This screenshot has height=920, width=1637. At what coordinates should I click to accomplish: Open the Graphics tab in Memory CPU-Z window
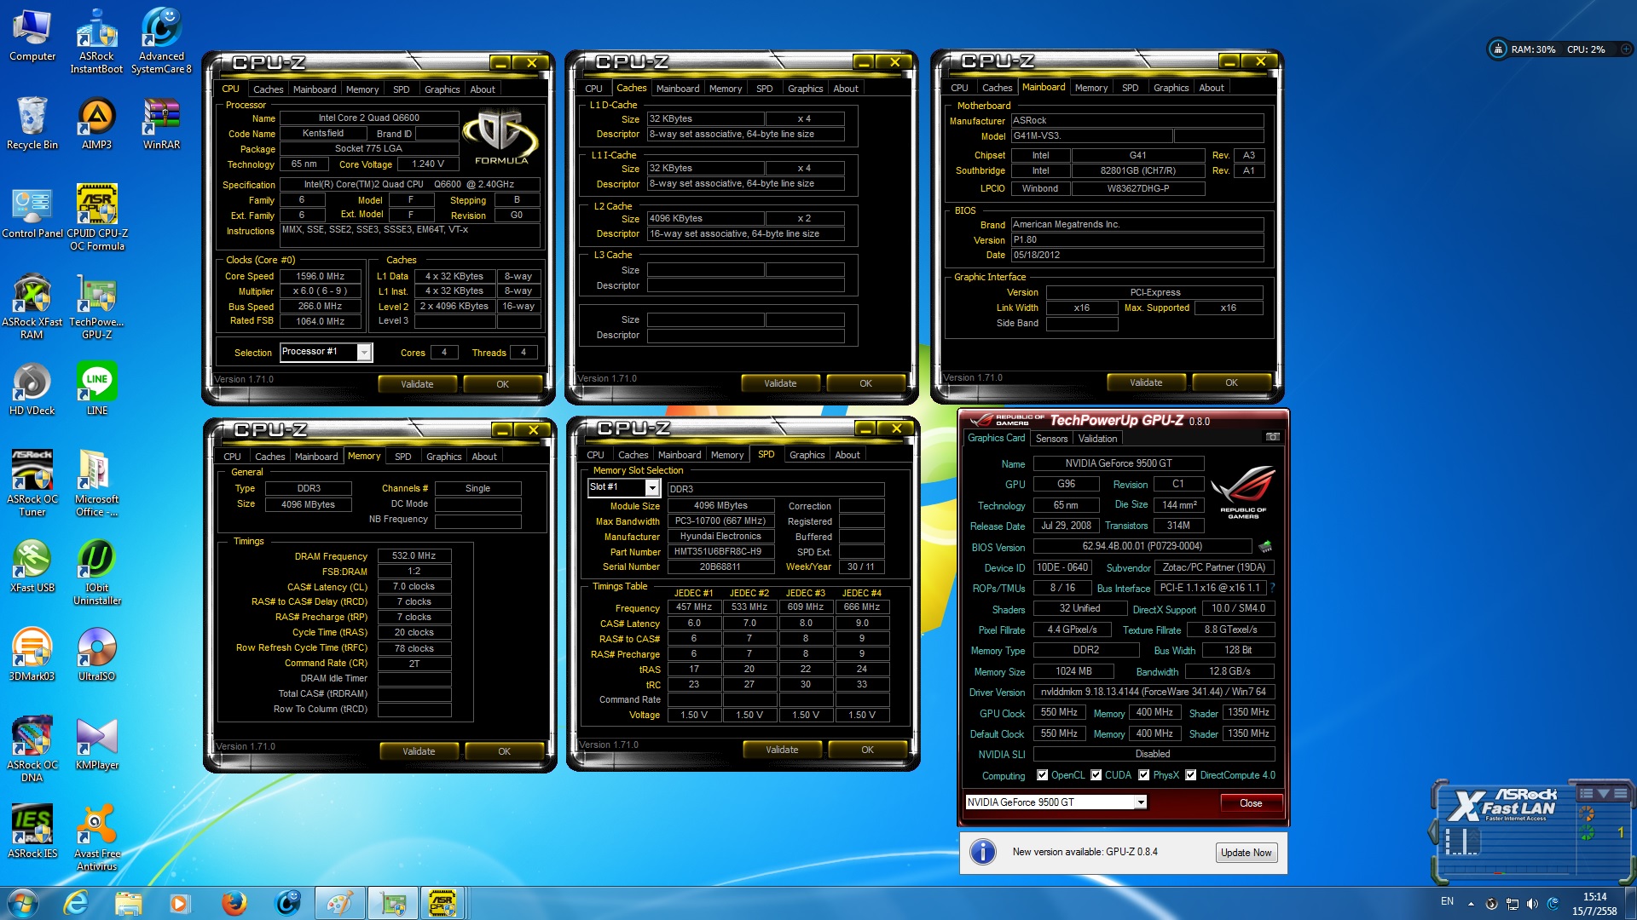coord(443,457)
